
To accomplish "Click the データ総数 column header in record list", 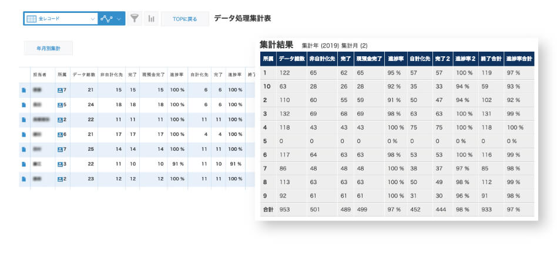I will 84,75.
